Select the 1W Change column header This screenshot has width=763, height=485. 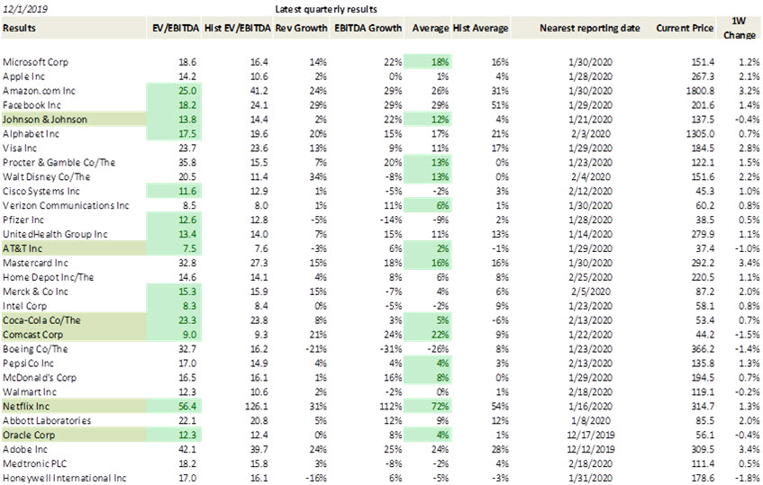(739, 28)
